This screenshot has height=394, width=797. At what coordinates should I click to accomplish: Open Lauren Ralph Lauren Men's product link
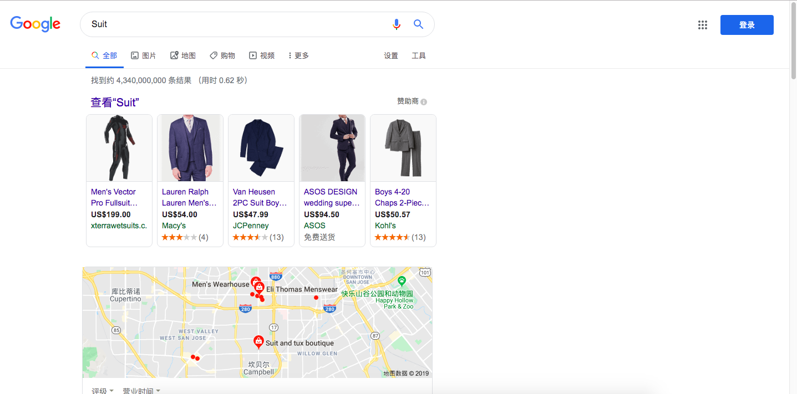click(x=189, y=197)
